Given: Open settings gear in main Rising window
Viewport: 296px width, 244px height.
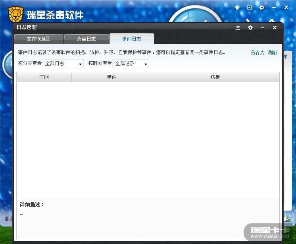Looking at the screenshot, I should click(x=262, y=8).
